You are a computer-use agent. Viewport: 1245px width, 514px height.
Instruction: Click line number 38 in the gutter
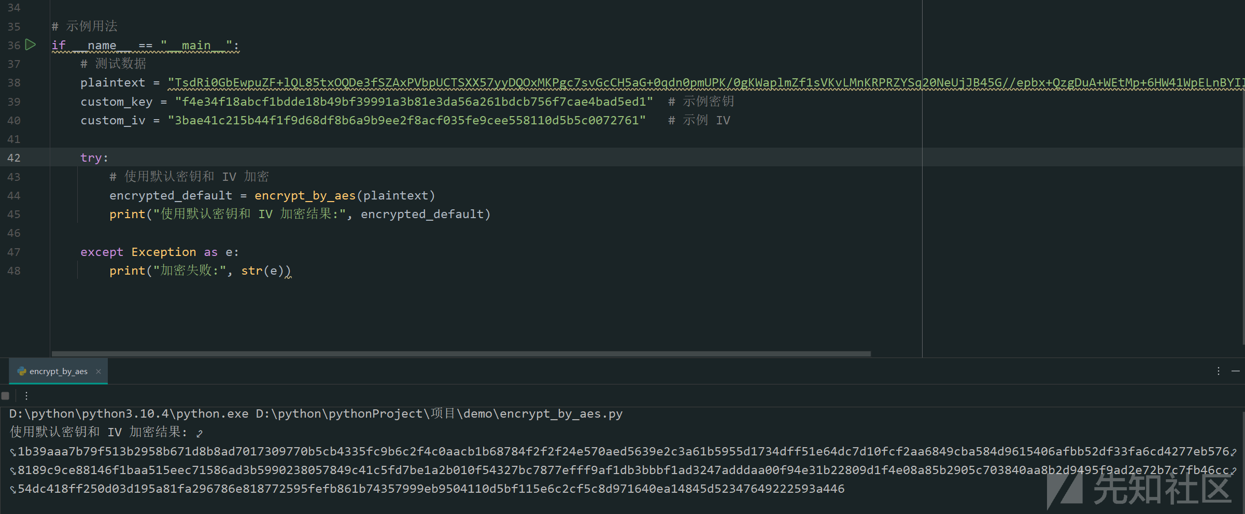pos(14,83)
